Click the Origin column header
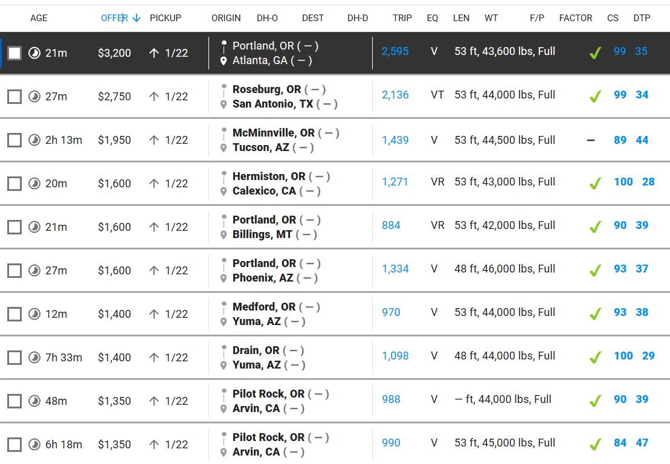 point(226,18)
